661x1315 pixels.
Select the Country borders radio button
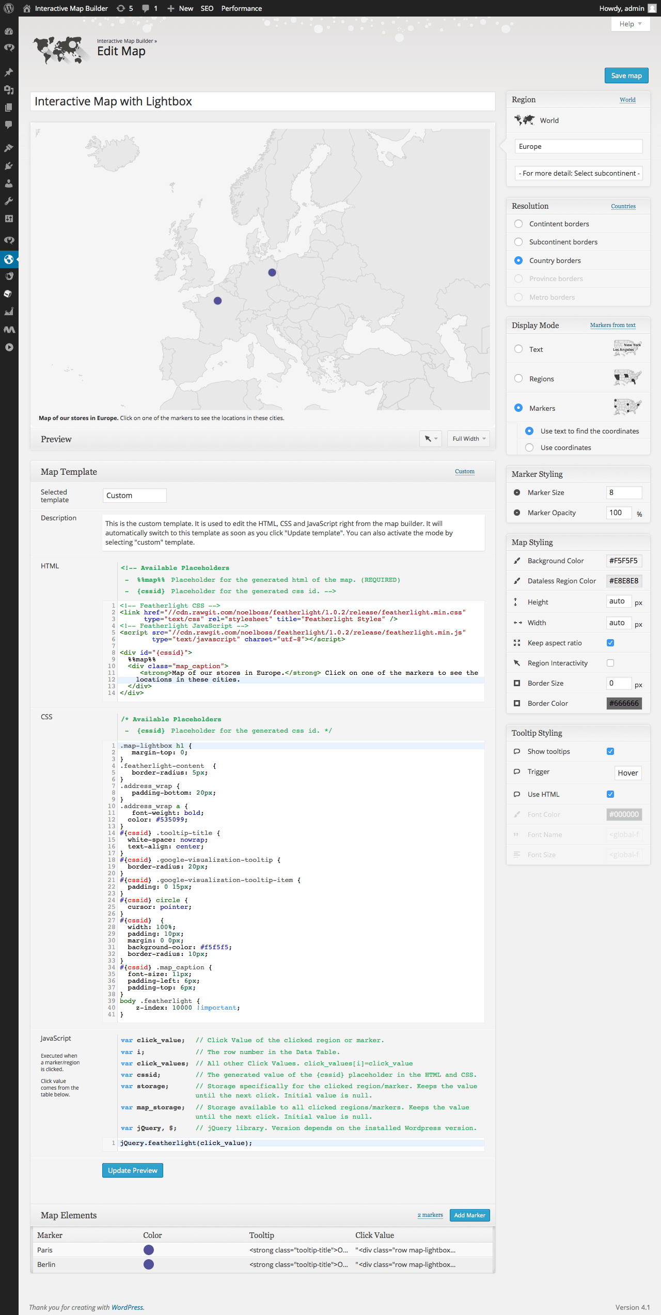click(518, 260)
